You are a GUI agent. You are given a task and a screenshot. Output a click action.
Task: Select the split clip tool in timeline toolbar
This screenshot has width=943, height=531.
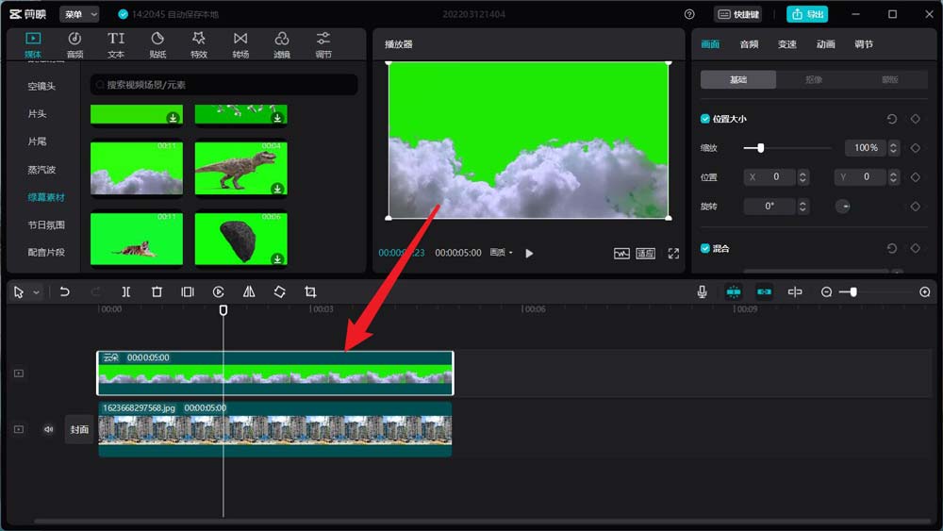[x=125, y=291]
